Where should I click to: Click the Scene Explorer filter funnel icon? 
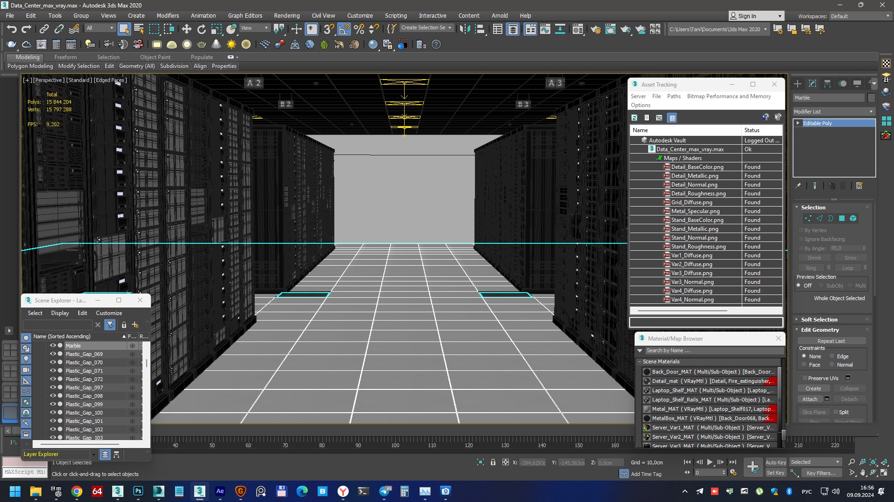click(110, 325)
